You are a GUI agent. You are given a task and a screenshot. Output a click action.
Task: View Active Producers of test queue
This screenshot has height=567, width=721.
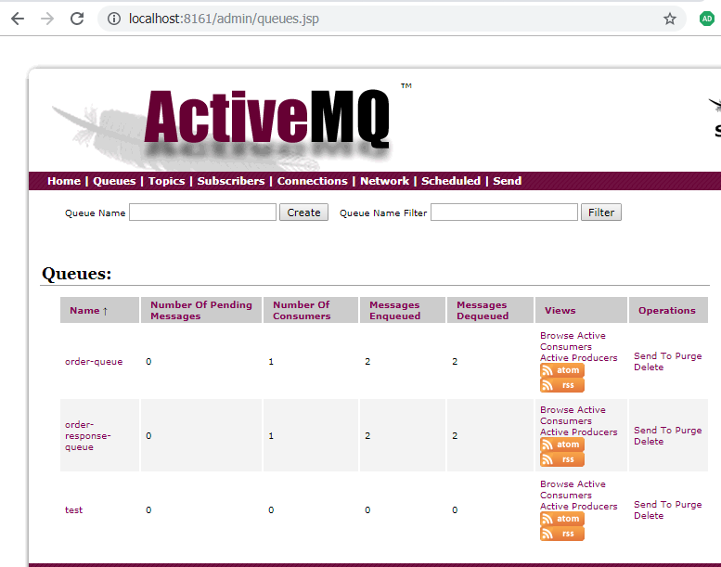(578, 507)
